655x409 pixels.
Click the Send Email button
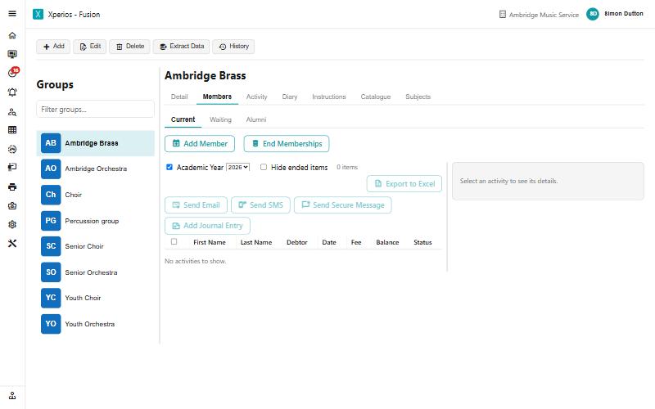[x=196, y=205]
